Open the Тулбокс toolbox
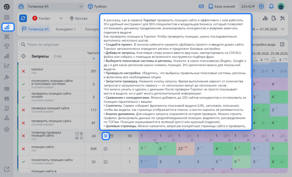The width and height of the screenshot is (292, 177). pyautogui.click(x=97, y=7)
